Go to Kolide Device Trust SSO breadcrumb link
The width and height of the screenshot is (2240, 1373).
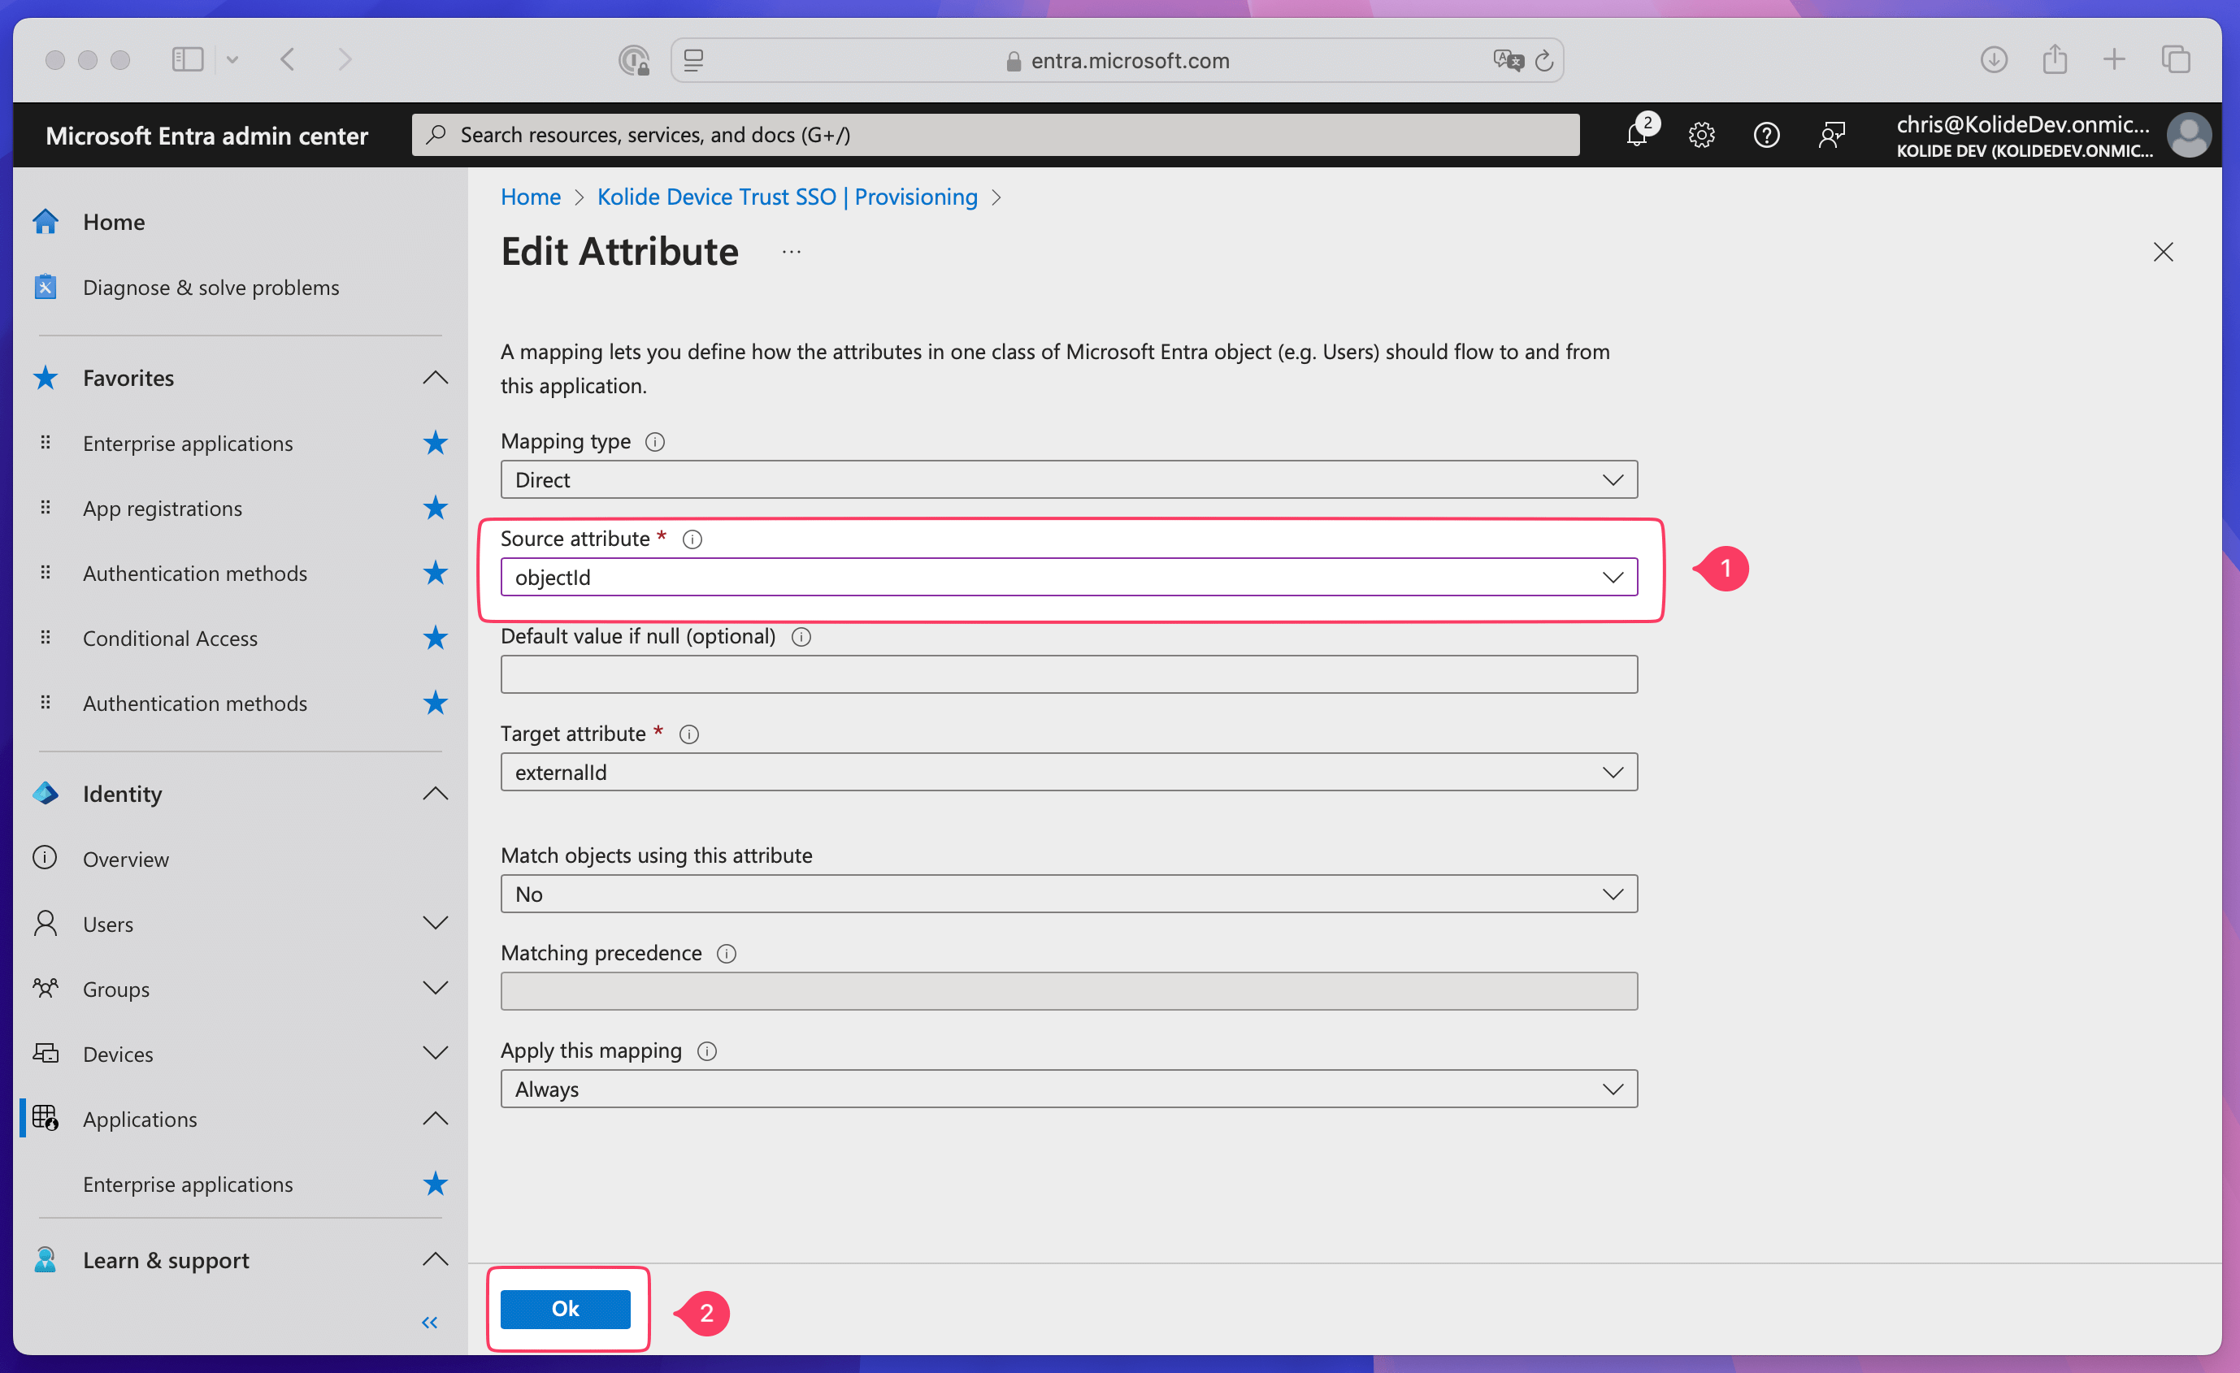pos(787,197)
